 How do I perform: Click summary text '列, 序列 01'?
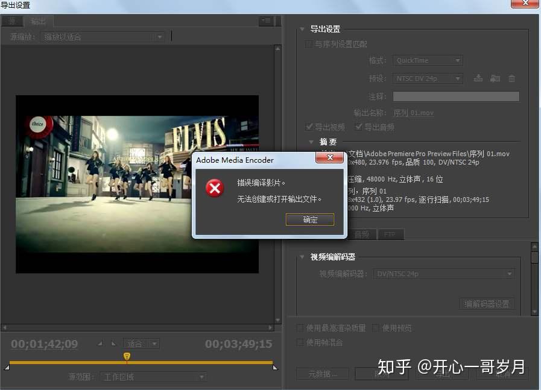click(x=367, y=191)
